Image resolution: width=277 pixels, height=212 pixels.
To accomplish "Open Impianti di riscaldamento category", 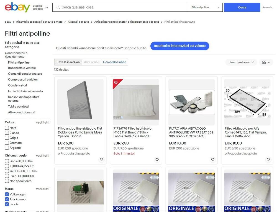I will pyautogui.click(x=25, y=91).
